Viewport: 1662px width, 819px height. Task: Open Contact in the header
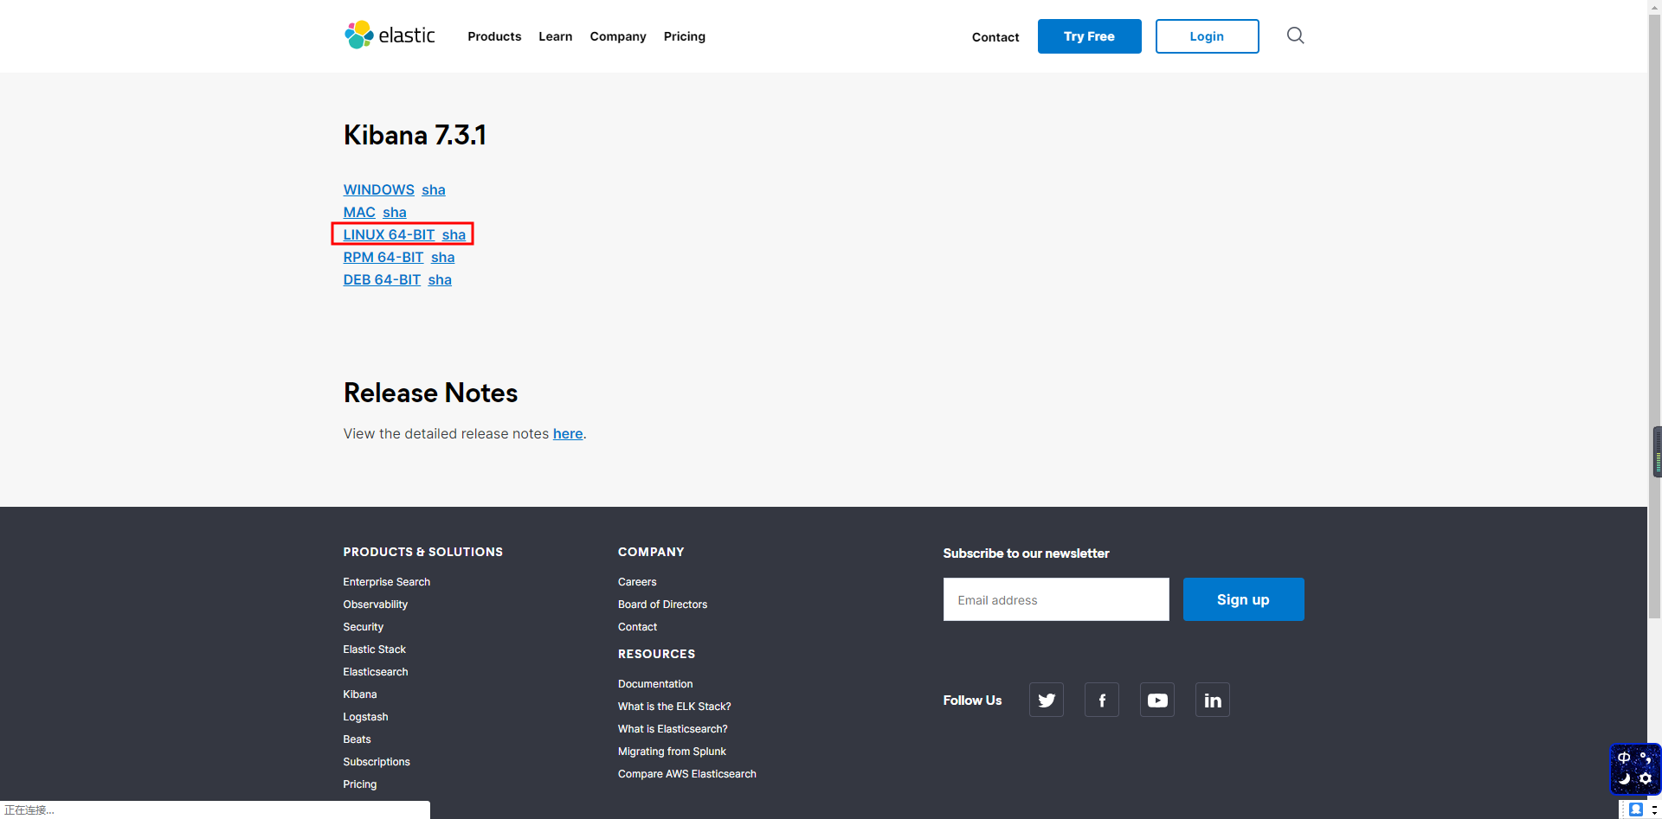coord(995,37)
